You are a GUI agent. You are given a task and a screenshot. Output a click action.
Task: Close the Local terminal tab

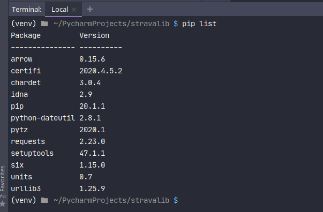click(74, 10)
